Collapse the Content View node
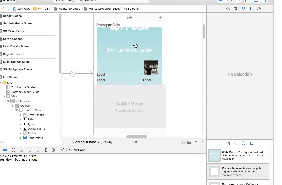The image size is (282, 185). pyautogui.click(x=17, y=110)
